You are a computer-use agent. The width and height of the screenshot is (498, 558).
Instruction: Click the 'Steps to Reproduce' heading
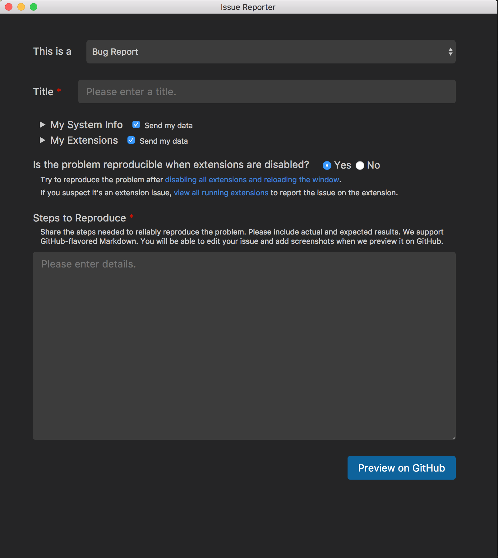point(80,218)
